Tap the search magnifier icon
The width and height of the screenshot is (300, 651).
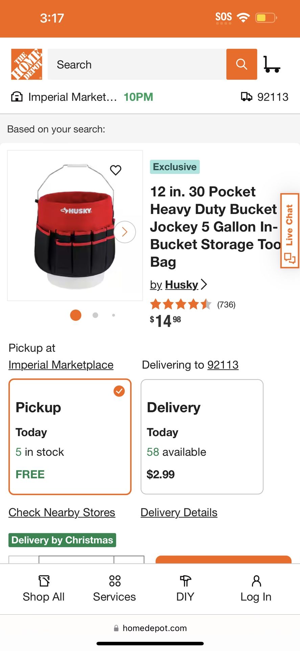tap(241, 64)
